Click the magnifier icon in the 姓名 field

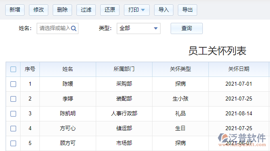tap(74, 28)
